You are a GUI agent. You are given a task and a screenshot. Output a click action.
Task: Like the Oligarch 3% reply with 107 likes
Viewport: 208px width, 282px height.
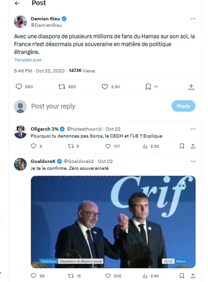108,146
